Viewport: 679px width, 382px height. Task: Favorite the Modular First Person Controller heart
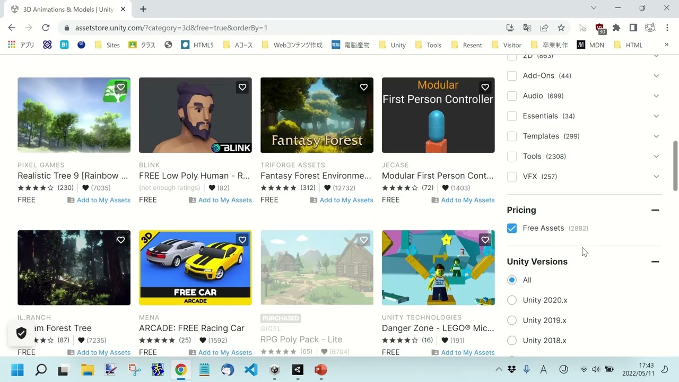(x=485, y=87)
